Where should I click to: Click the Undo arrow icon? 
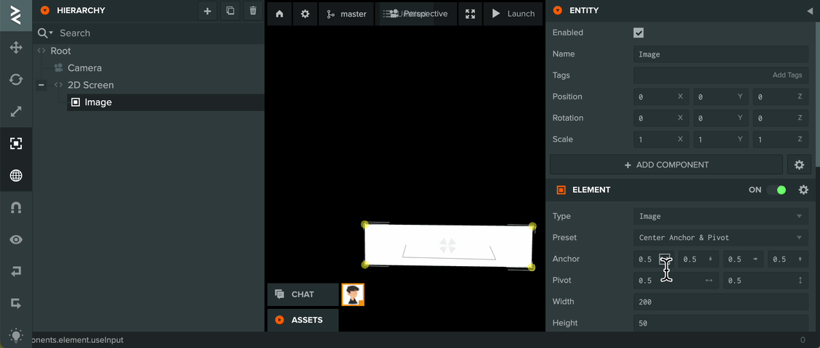tap(16, 271)
